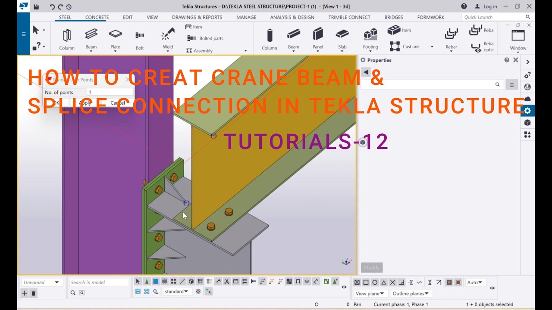Add a new view filter plus icon
Screen dimensions: 552x310
point(25,293)
